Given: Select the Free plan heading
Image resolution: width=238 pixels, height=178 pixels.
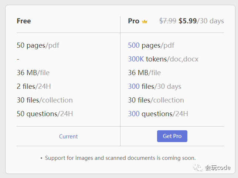Looking at the screenshot, I should (24, 21).
